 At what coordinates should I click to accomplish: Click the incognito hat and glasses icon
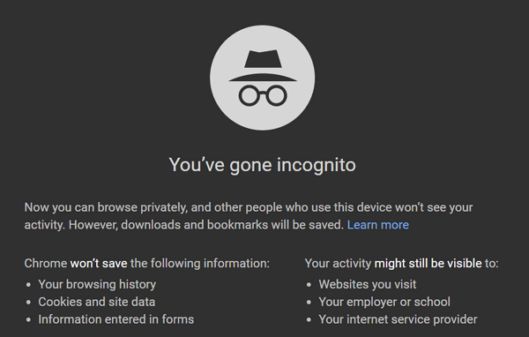click(263, 78)
